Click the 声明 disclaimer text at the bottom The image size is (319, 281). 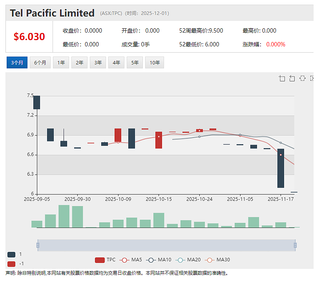pos(117,273)
